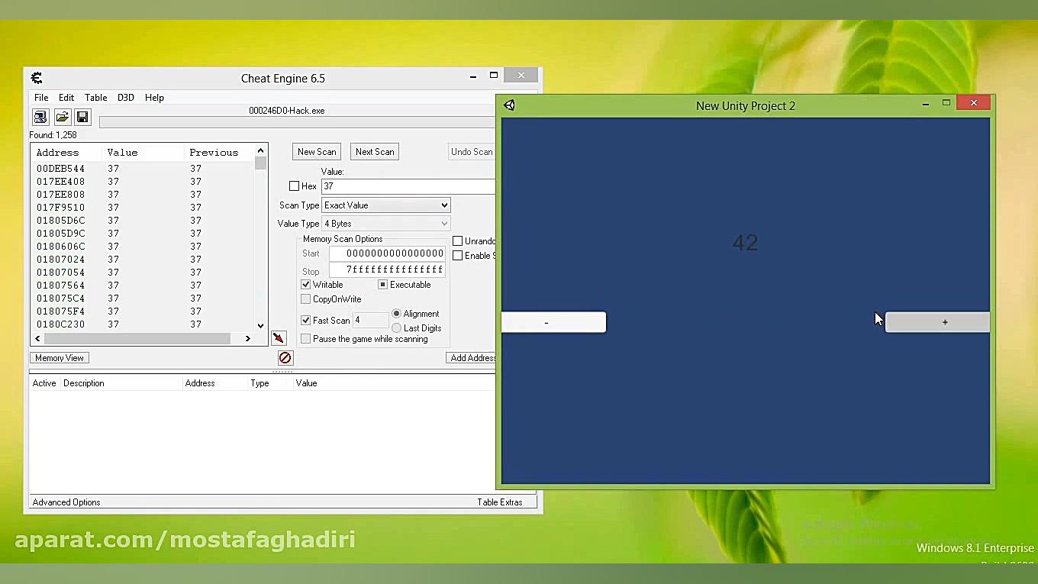Click the scan Value input field
The height and width of the screenshot is (584, 1038).
point(408,186)
